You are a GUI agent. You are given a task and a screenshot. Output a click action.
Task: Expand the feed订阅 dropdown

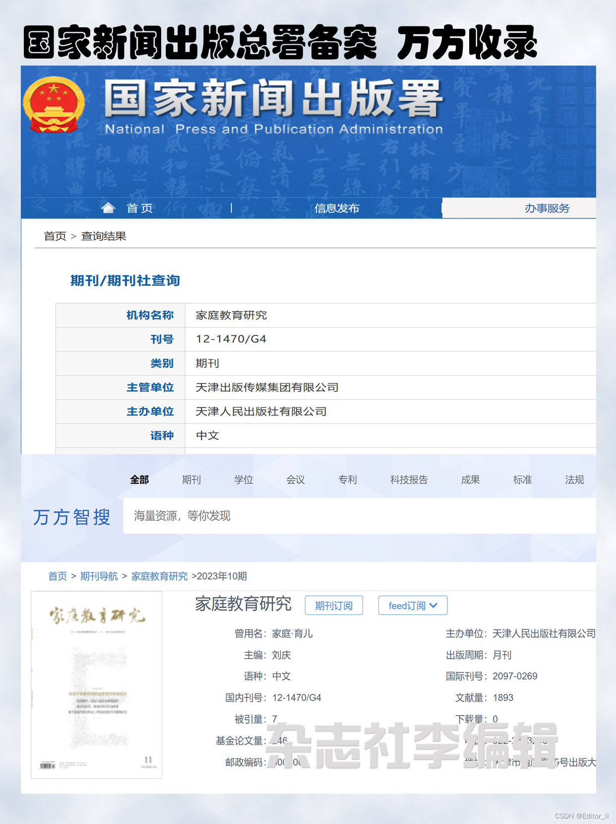413,606
